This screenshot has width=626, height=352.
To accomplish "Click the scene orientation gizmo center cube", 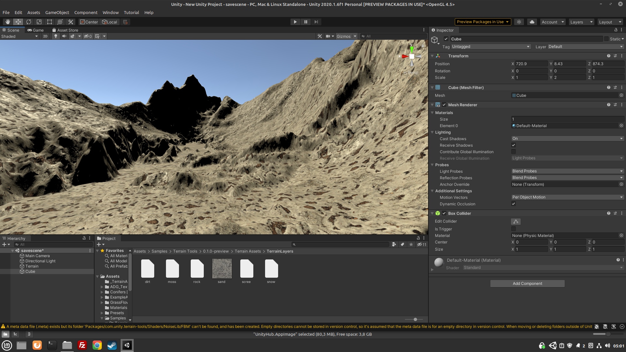I will pyautogui.click(x=412, y=56).
